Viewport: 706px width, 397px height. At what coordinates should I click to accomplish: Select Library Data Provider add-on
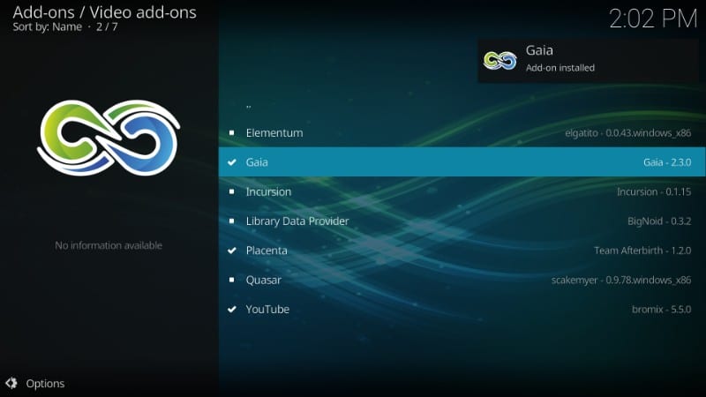462,221
